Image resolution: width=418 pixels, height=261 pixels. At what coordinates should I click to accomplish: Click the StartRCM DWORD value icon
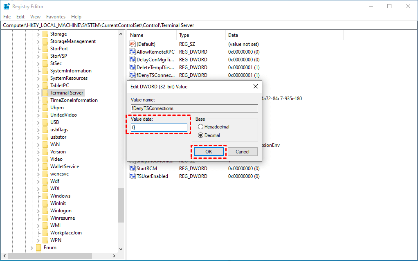[x=132, y=169]
